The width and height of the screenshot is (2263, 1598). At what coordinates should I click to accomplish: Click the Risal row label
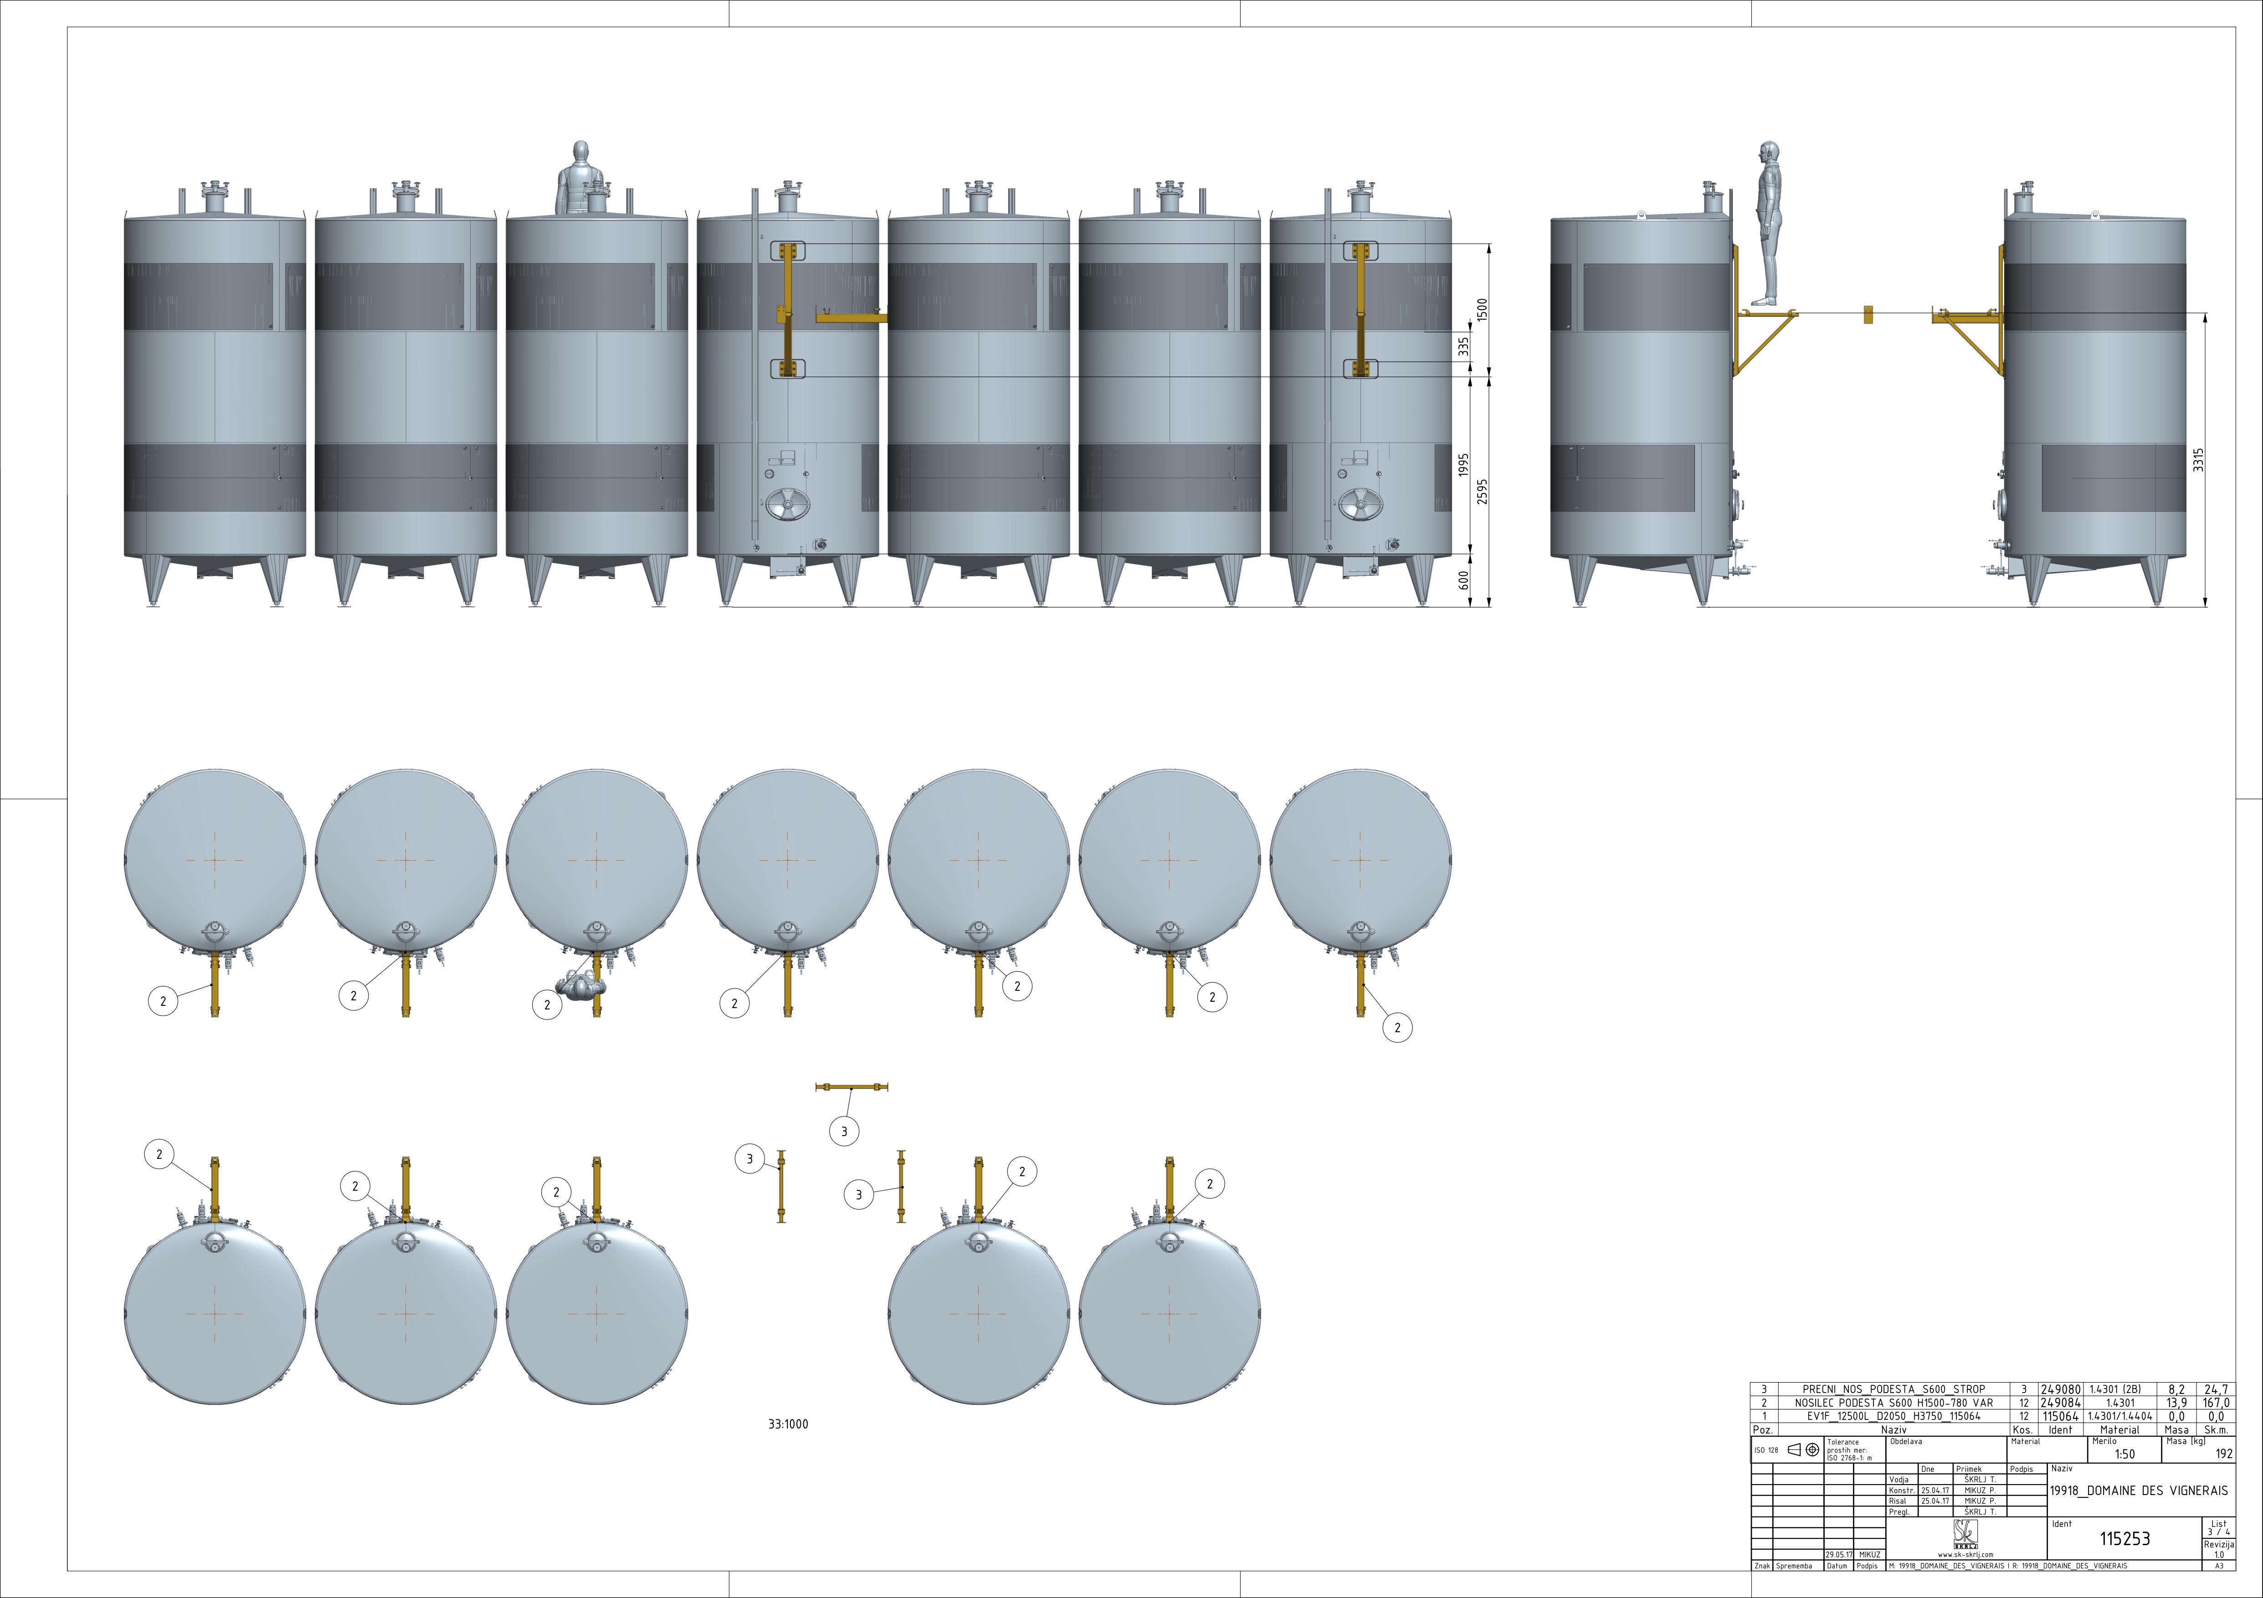(1897, 1501)
